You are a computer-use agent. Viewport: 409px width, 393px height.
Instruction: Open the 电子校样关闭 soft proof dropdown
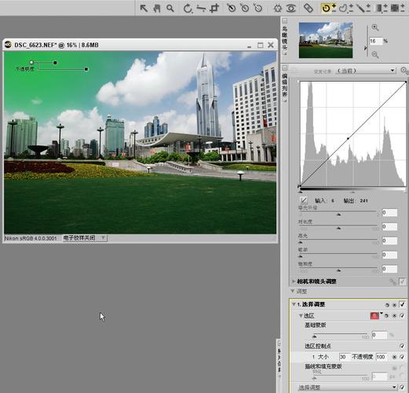[85, 238]
